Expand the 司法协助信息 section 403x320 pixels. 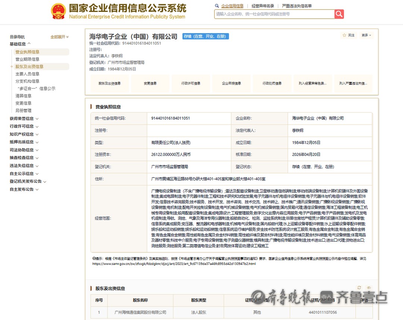click(24, 150)
